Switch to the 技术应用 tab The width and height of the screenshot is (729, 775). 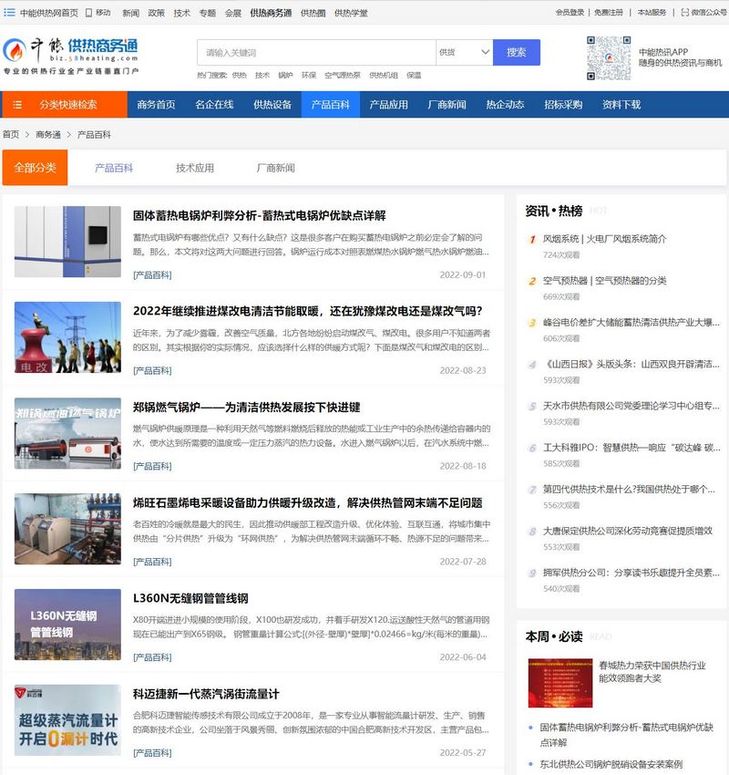tap(195, 168)
